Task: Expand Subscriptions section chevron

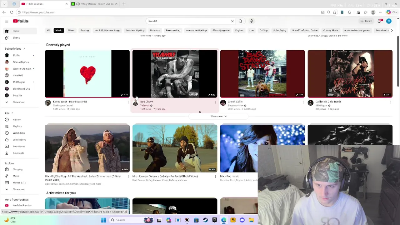Action: (x=24, y=49)
